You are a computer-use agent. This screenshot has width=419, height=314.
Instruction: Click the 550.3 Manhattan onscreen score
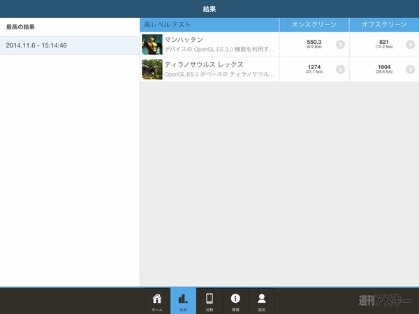[314, 42]
